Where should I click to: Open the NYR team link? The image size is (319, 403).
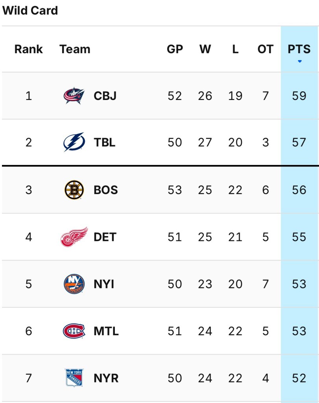pyautogui.click(x=106, y=378)
